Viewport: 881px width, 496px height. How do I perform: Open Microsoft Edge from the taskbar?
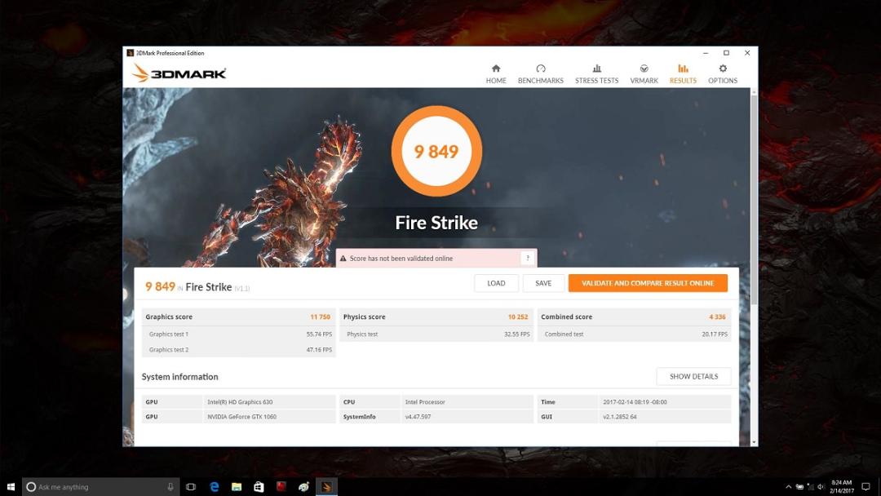[214, 486]
